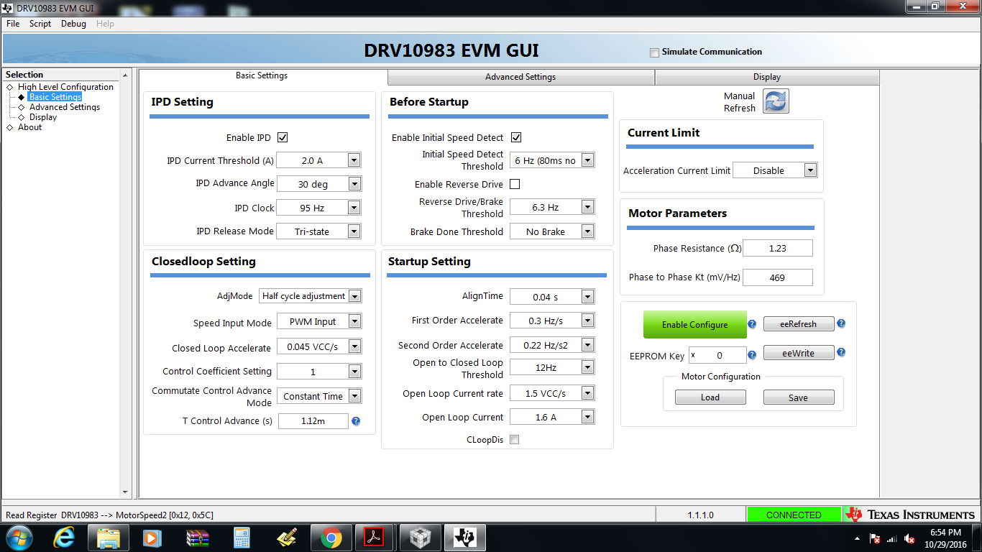Open help icon for T Control Advance
The height and width of the screenshot is (552, 982).
(356, 420)
